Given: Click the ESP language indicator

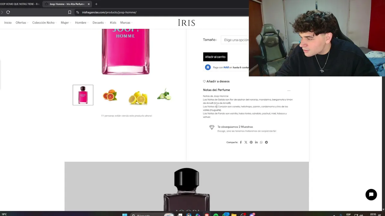Looking at the screenshot, I should pos(348,214).
